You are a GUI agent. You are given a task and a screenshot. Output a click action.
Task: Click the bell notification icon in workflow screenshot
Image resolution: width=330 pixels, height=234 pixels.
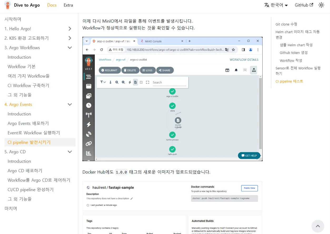(236, 70)
